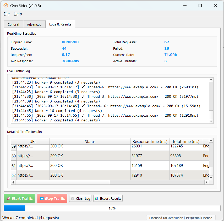Click the trash icon on Clear Log

[73, 198]
